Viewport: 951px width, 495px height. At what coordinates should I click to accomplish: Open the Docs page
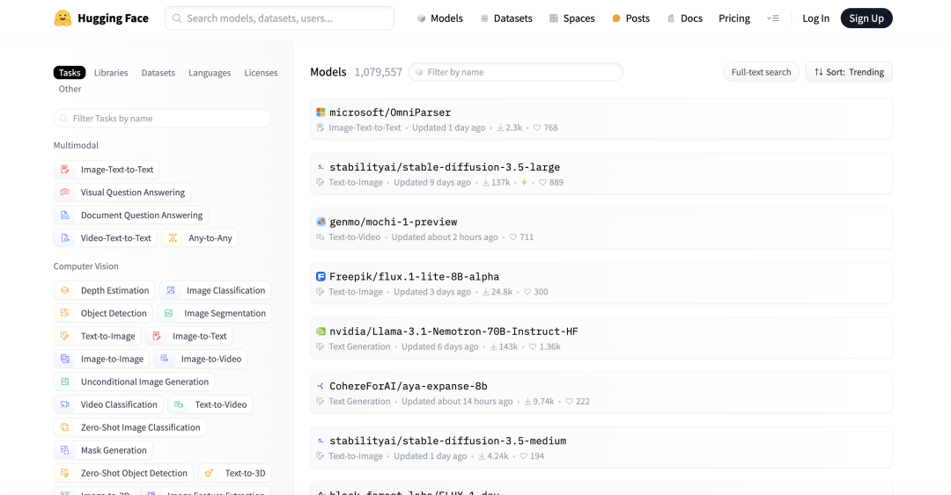(685, 18)
